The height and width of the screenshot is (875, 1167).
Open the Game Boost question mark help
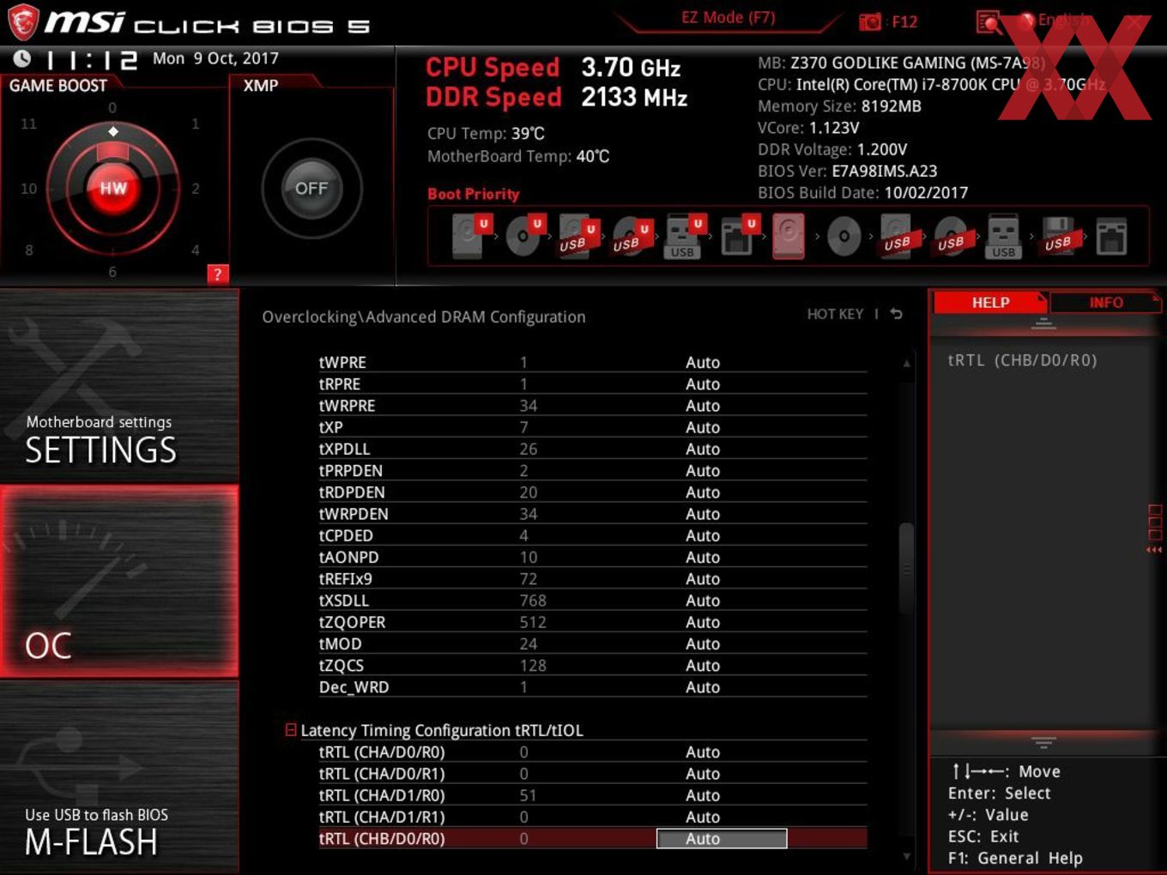click(x=218, y=274)
